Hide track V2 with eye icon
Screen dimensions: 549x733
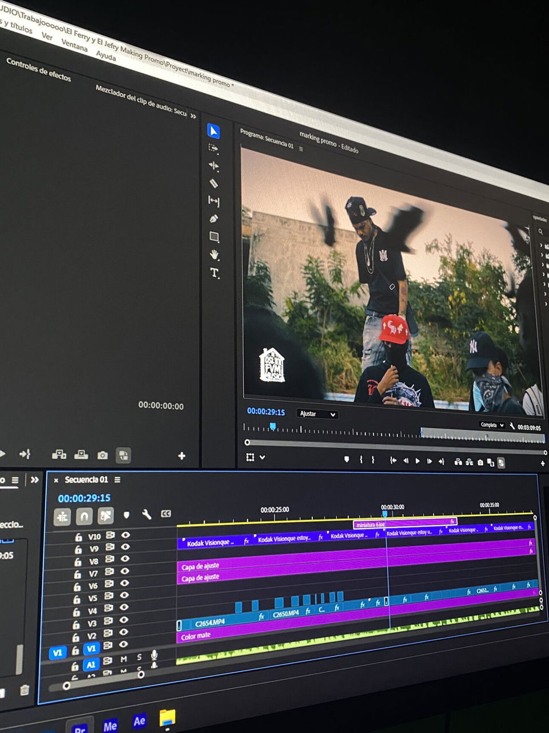(124, 632)
